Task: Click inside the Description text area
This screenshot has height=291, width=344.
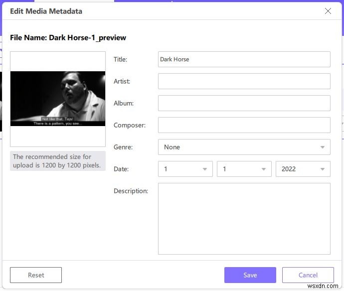Action: (244, 219)
